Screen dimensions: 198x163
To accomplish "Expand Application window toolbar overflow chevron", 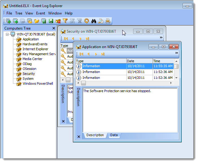I will coord(176,53).
